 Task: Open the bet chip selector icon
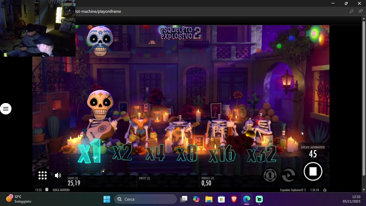coord(270,175)
